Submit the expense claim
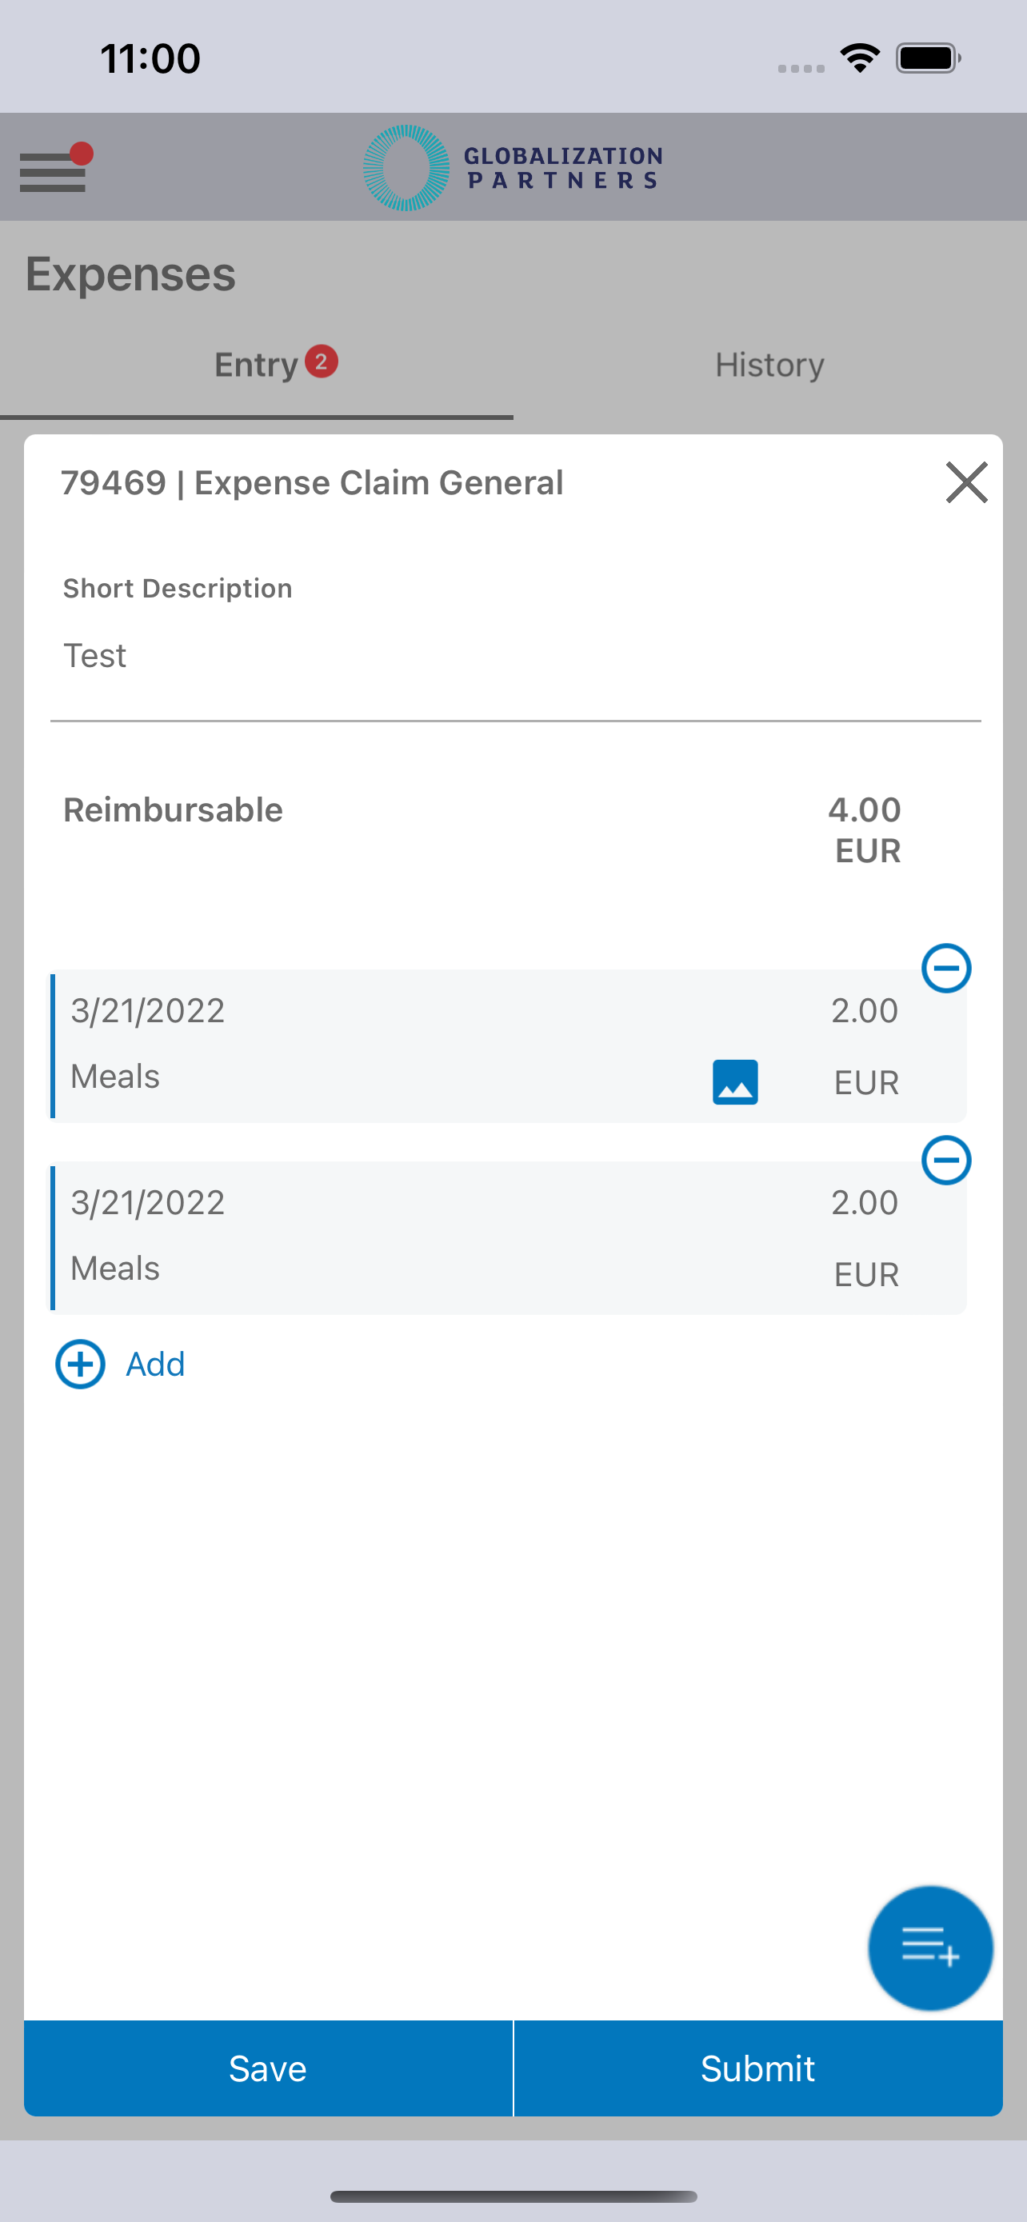1027x2222 pixels. click(758, 2068)
